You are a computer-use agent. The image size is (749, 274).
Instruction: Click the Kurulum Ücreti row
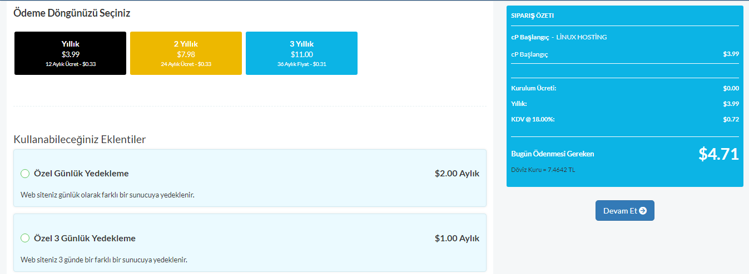click(x=625, y=88)
